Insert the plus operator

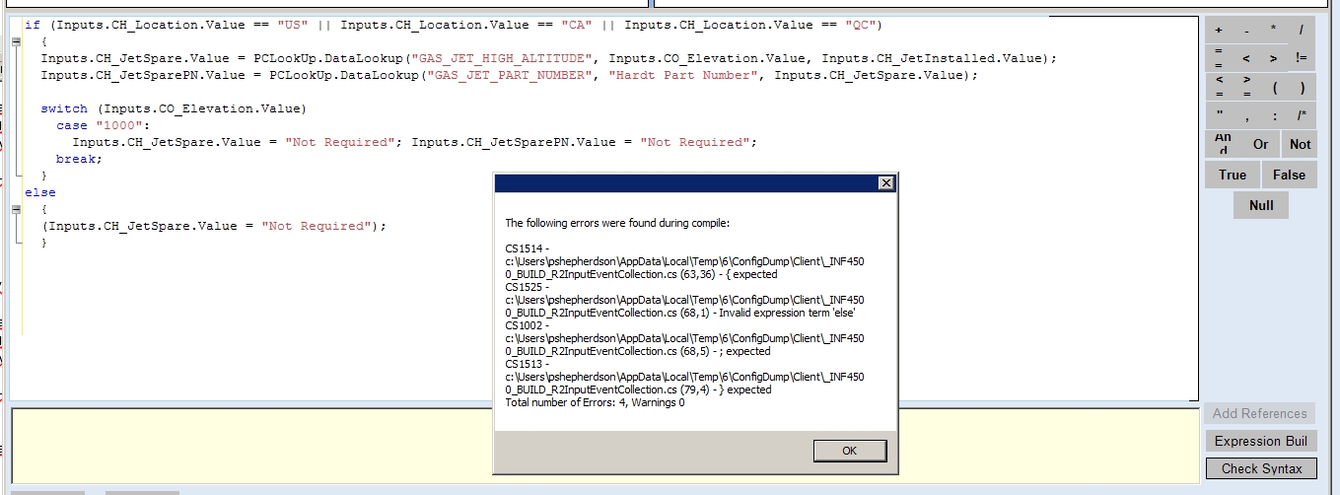pyautogui.click(x=1219, y=30)
